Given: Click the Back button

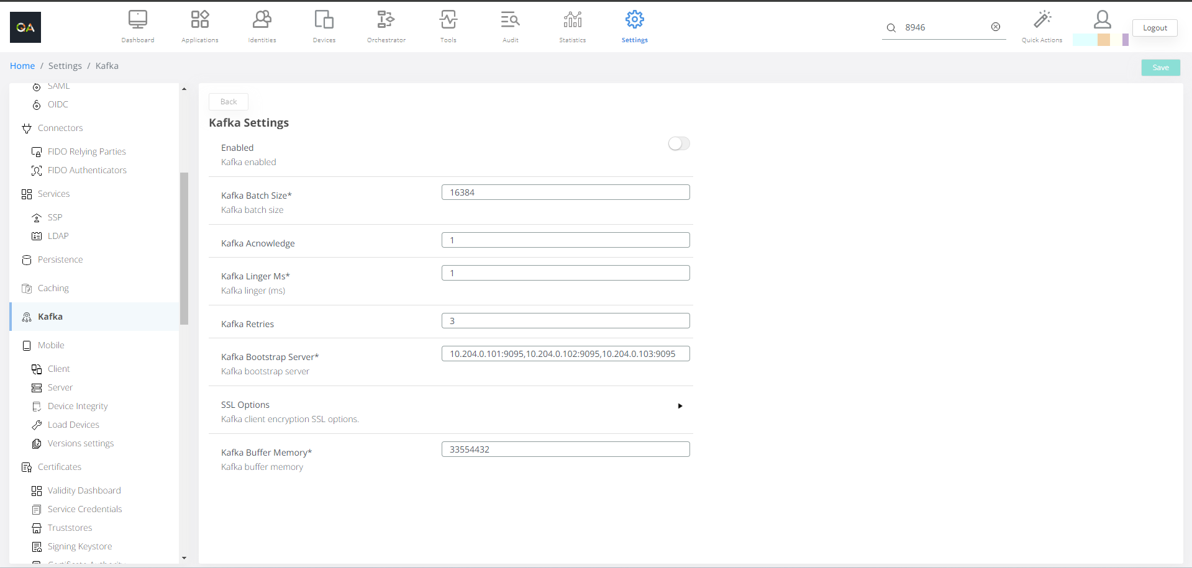Looking at the screenshot, I should 229,102.
